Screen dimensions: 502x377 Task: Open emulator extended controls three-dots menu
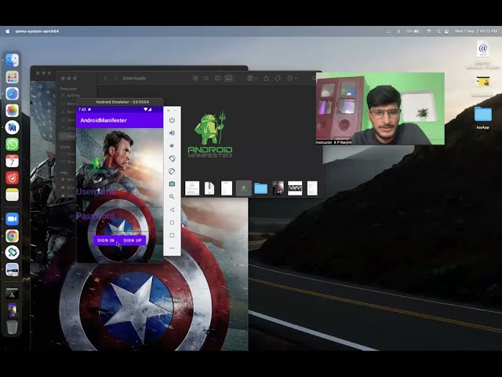pos(172,248)
